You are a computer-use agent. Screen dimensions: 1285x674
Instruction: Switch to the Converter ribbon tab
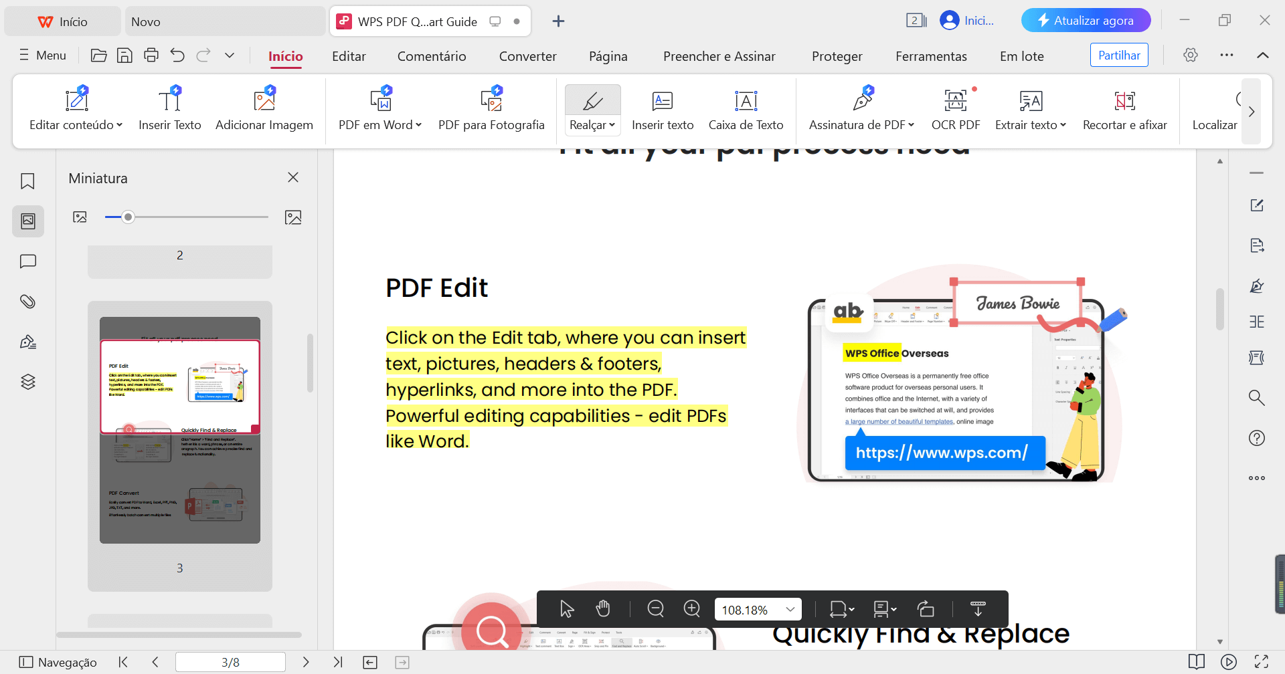point(527,56)
